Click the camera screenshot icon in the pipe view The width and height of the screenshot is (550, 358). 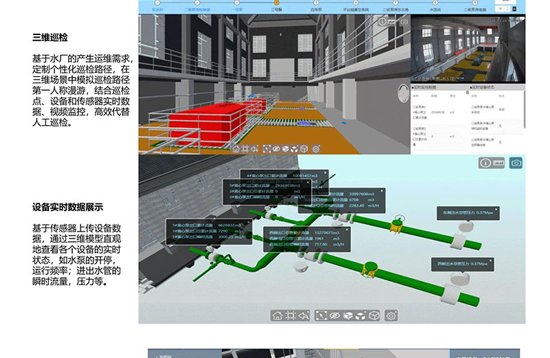click(516, 163)
